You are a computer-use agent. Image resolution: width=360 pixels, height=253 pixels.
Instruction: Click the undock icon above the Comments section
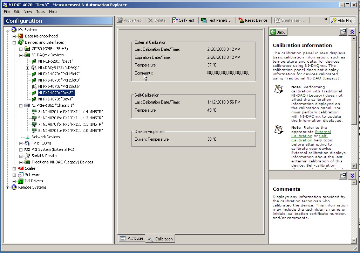click(343, 175)
